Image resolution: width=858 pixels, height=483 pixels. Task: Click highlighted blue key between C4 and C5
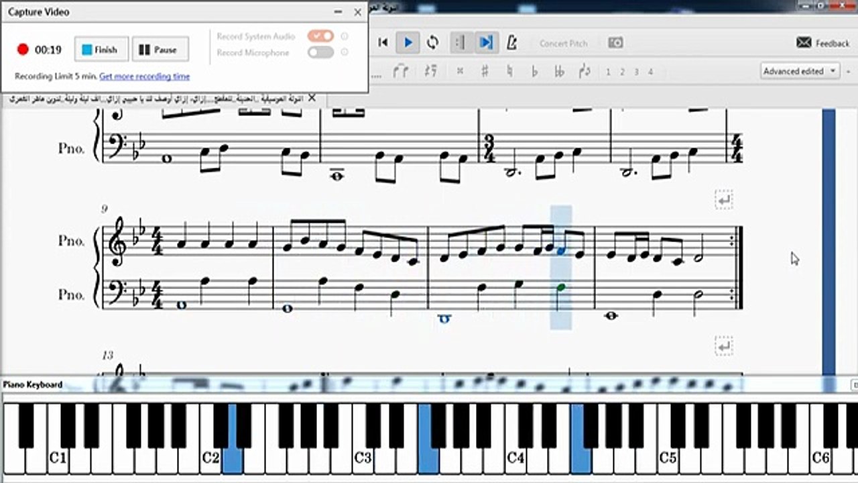click(580, 459)
